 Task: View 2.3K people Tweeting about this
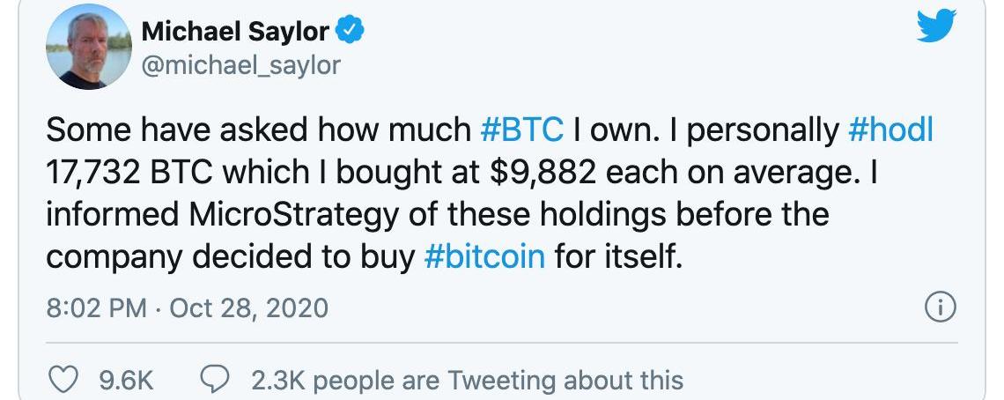[x=467, y=381]
